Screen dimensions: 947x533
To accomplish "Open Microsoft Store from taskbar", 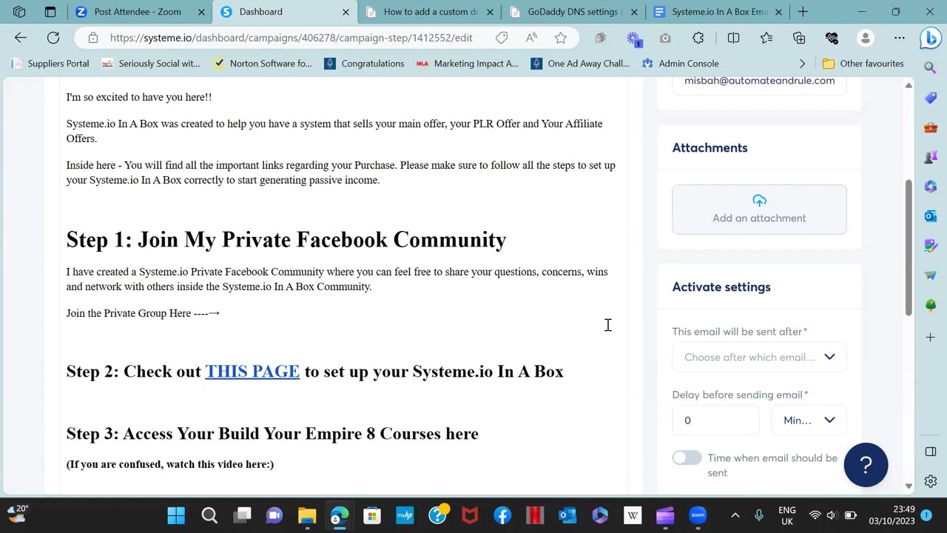I will [372, 515].
